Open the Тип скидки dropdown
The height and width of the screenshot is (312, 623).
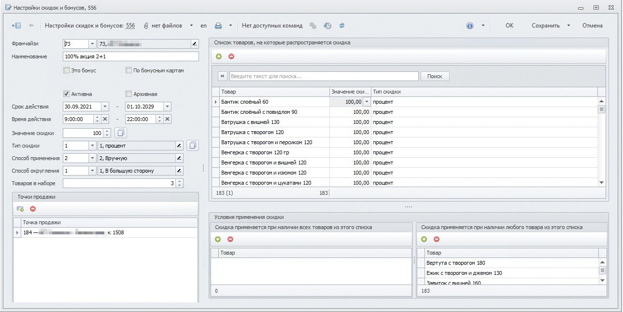[92, 145]
